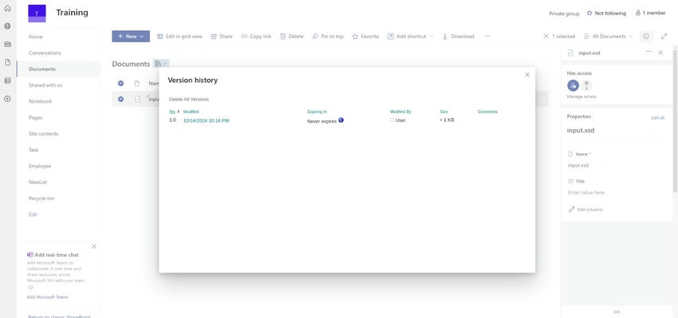
Task: Click the Modified column header
Action: (191, 112)
